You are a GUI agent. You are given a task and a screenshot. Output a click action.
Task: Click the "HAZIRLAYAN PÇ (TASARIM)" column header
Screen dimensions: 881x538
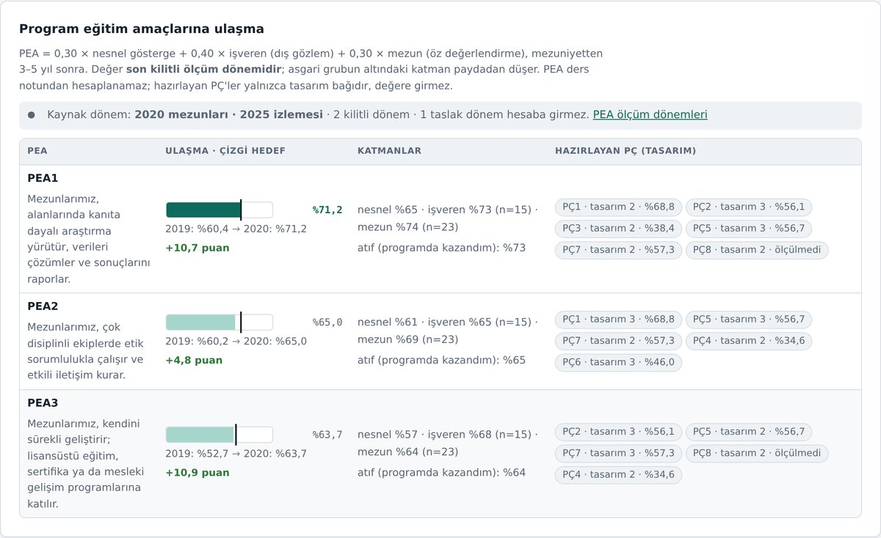point(626,151)
